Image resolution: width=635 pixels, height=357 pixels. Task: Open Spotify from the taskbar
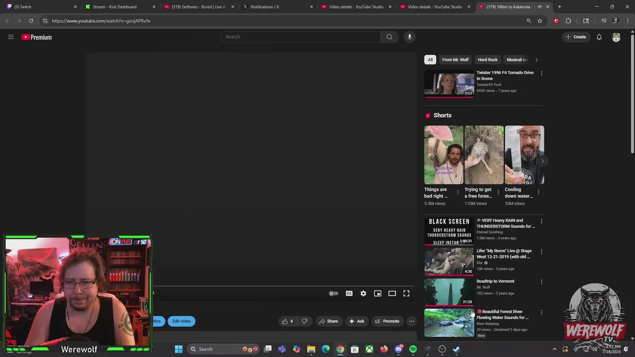point(413,349)
